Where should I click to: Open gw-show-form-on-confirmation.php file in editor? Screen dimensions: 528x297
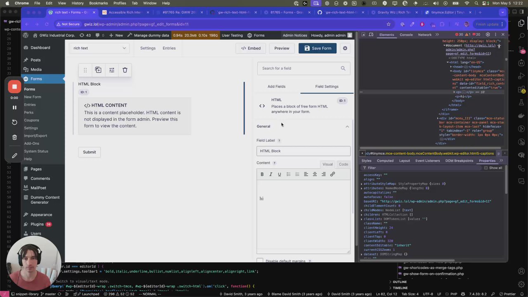click(433, 274)
